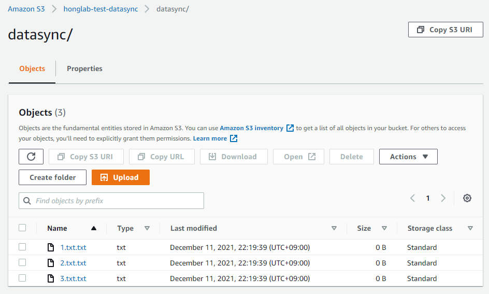Open the Learn more link
The image size is (489, 294).
point(210,138)
